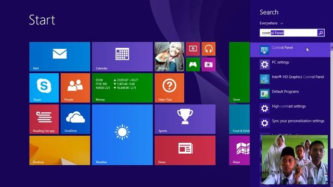Open the Store tile
333x187 pixels.
(x=239, y=72)
